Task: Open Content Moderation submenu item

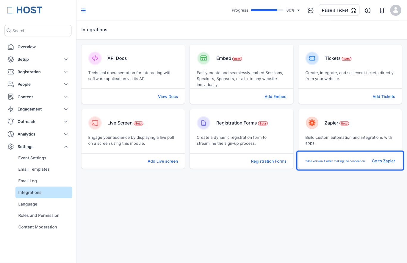Action: tap(37, 227)
